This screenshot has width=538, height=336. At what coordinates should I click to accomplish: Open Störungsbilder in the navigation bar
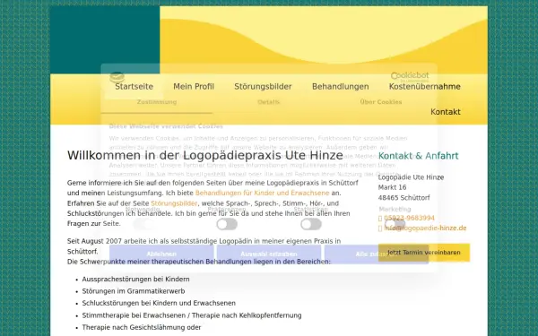[x=263, y=86]
